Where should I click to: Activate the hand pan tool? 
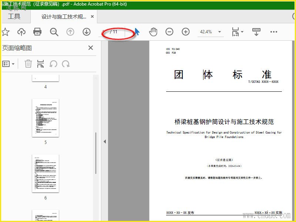[x=153, y=32]
